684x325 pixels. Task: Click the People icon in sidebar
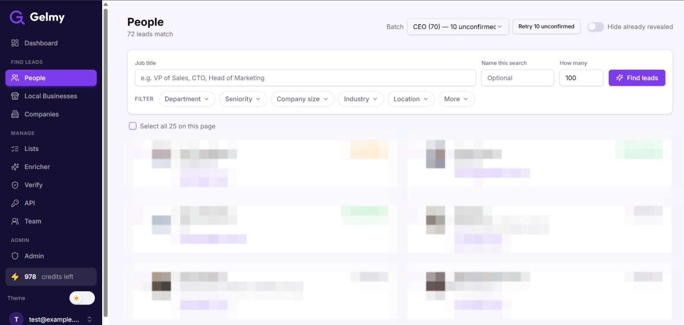click(15, 78)
